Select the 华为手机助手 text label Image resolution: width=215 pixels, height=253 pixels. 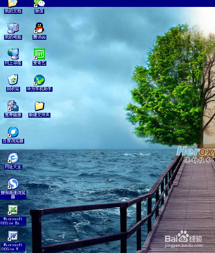(39, 89)
